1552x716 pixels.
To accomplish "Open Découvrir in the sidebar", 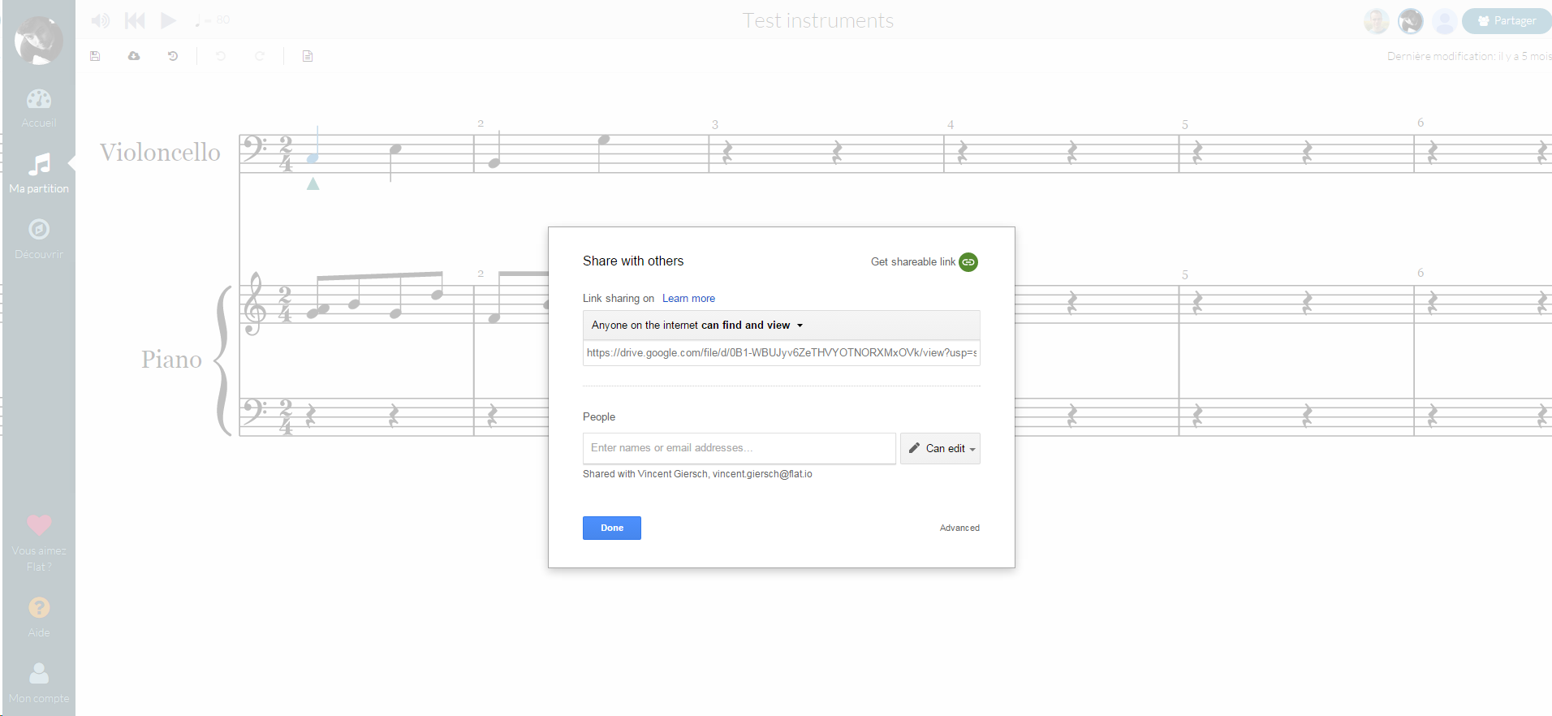I will [x=39, y=239].
